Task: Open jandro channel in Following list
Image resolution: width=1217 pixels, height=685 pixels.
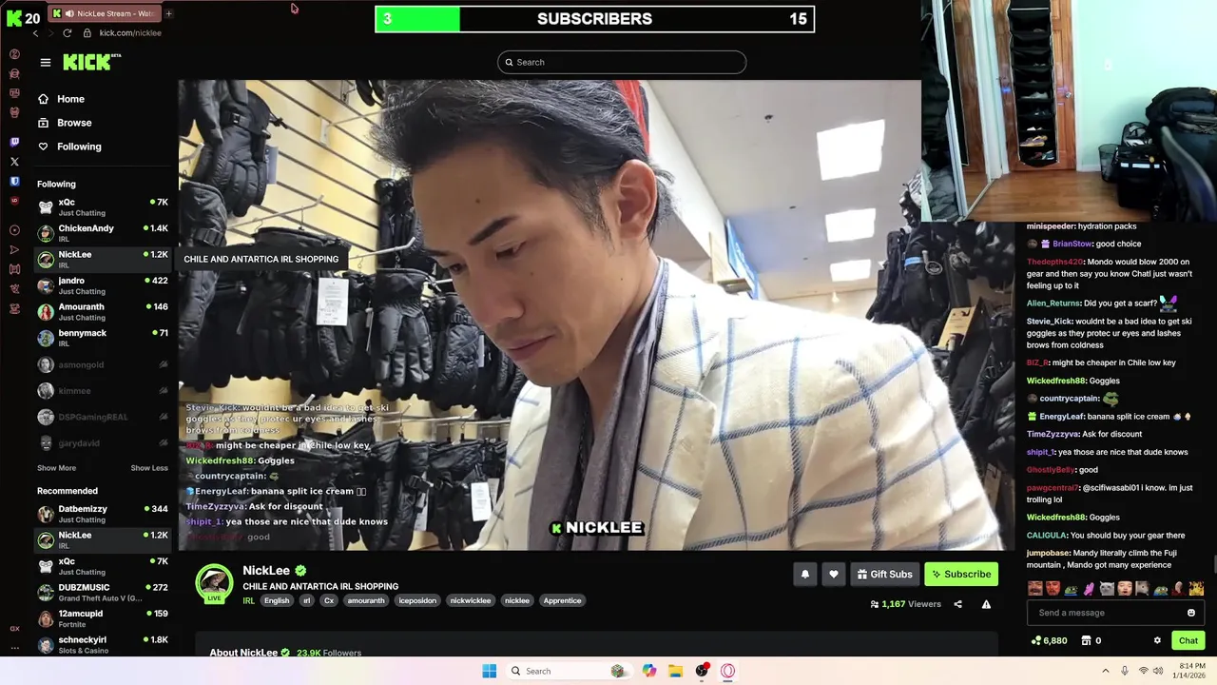Action: [103, 285]
